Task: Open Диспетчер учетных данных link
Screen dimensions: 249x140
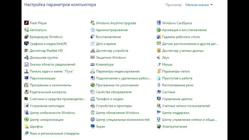Action: 183,51
